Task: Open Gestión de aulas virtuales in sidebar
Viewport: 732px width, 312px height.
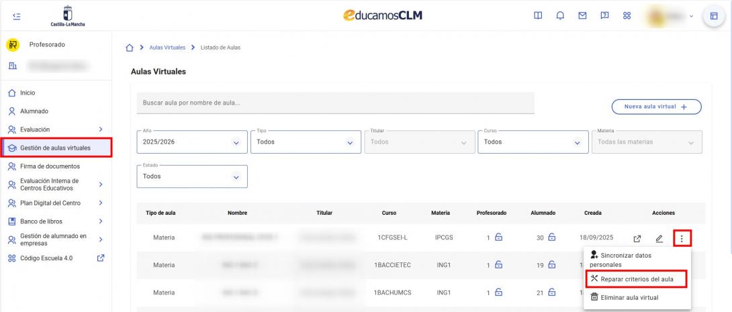Action: point(56,148)
